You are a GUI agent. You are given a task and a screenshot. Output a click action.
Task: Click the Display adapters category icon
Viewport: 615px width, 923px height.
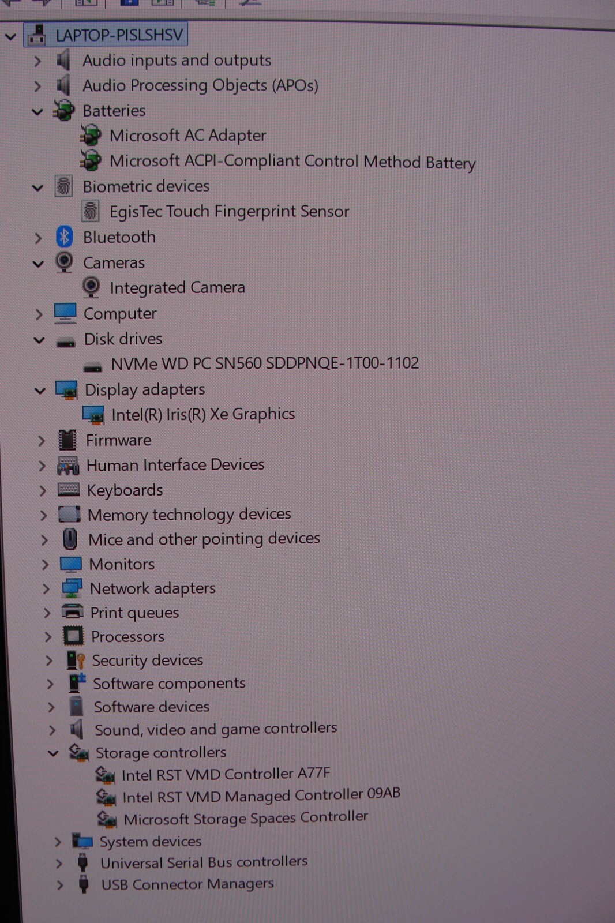point(66,390)
